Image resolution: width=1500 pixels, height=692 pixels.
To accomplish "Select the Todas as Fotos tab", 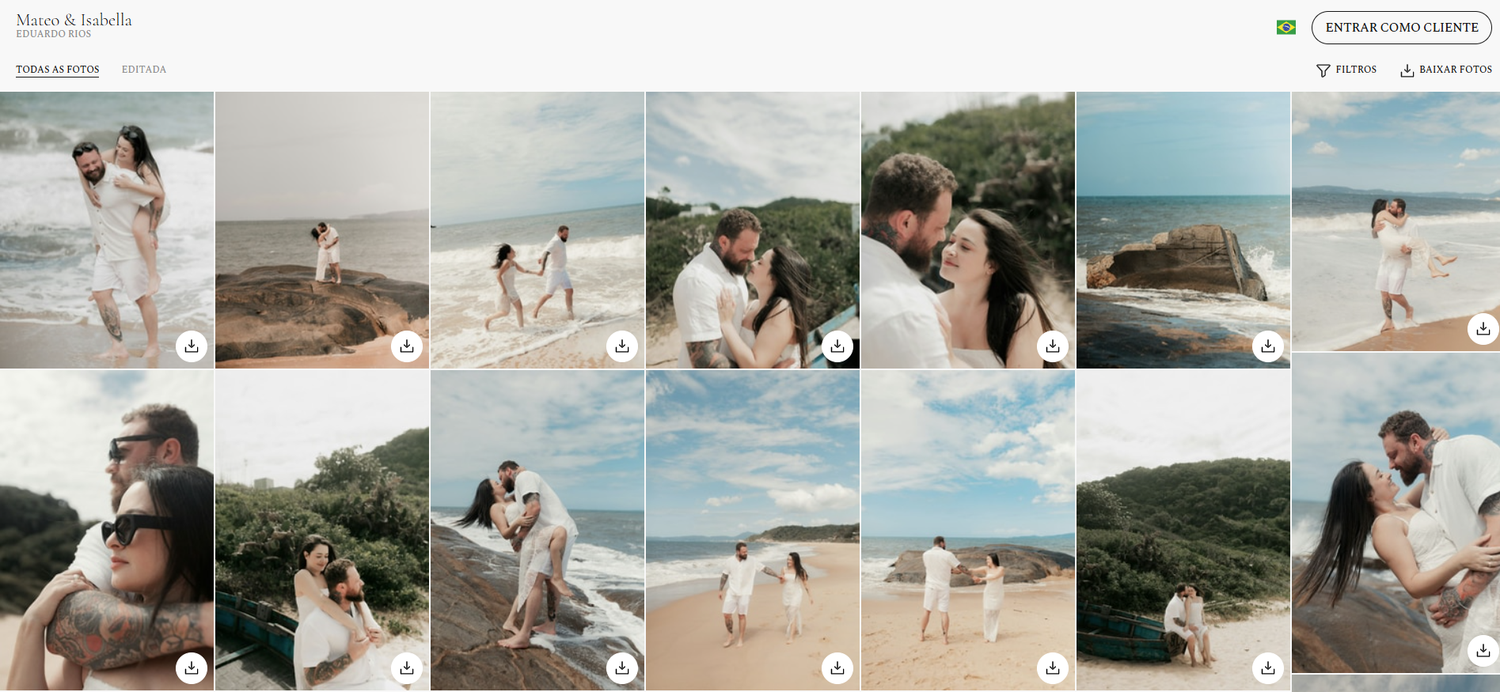I will pyautogui.click(x=58, y=70).
